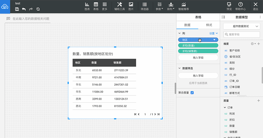Switch to the 样式 tab

209,25
